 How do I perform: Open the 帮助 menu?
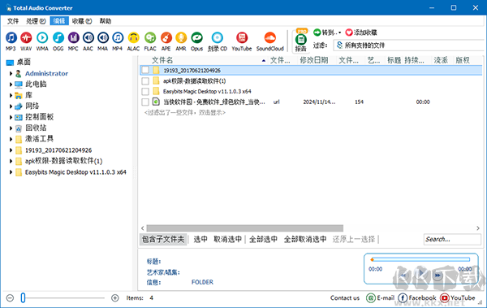106,21
